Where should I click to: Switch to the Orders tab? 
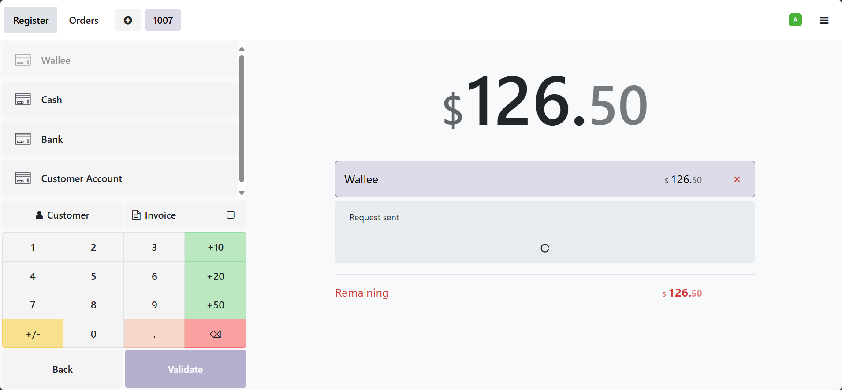click(x=83, y=20)
